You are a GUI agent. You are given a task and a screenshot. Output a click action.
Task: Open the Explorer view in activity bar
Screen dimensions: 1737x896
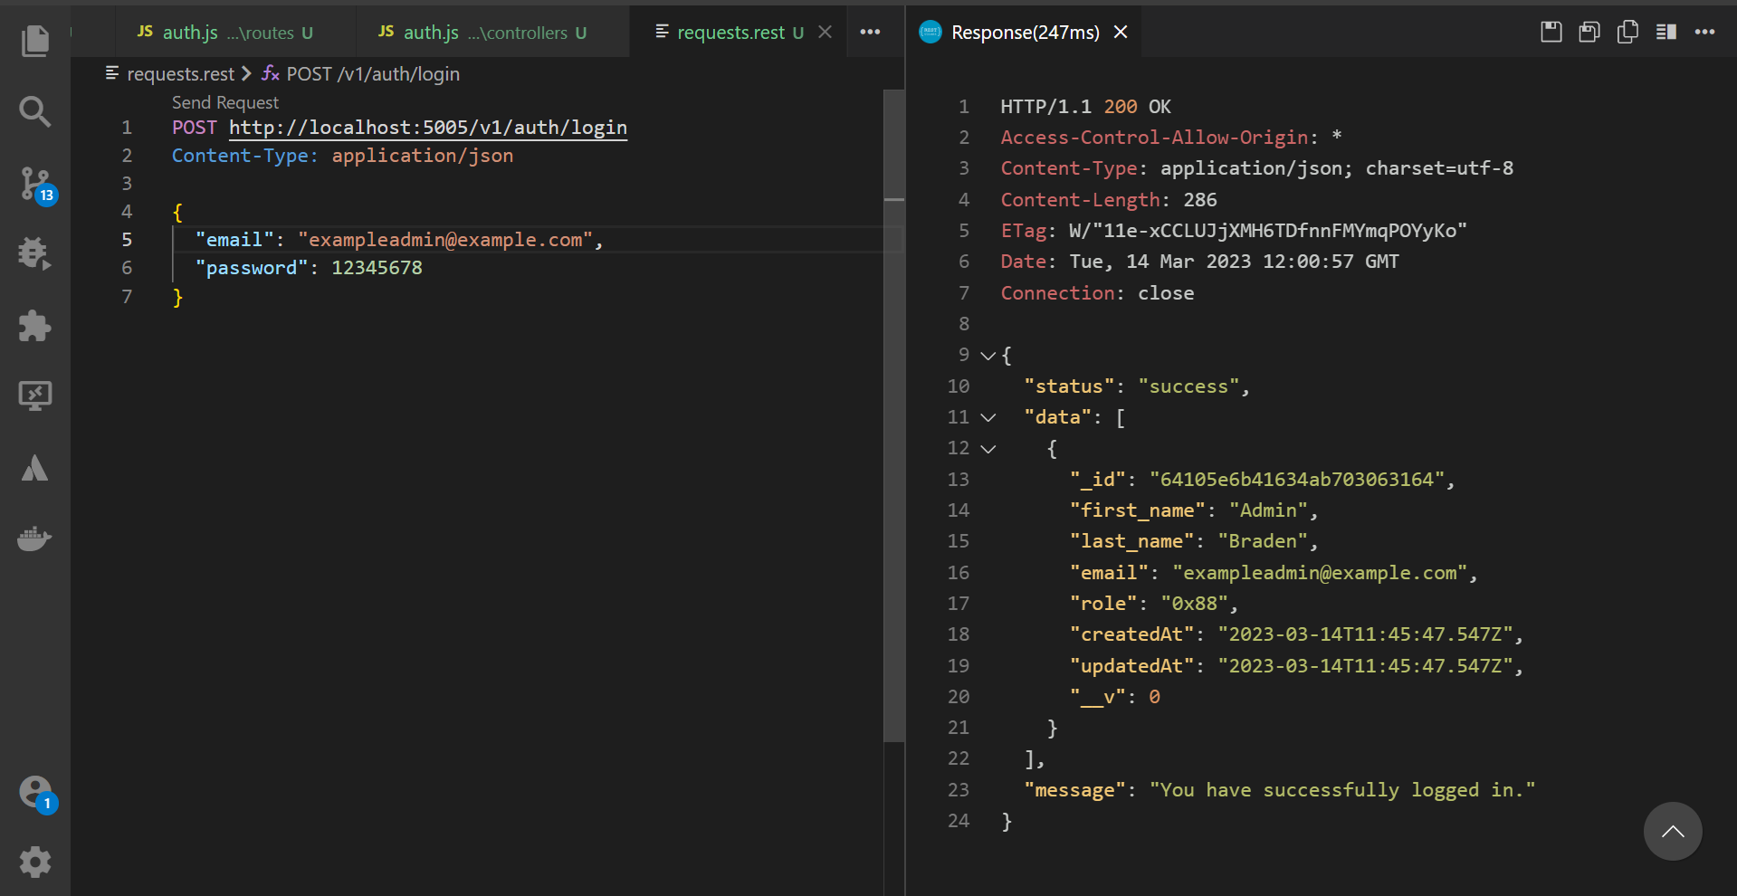coord(34,41)
